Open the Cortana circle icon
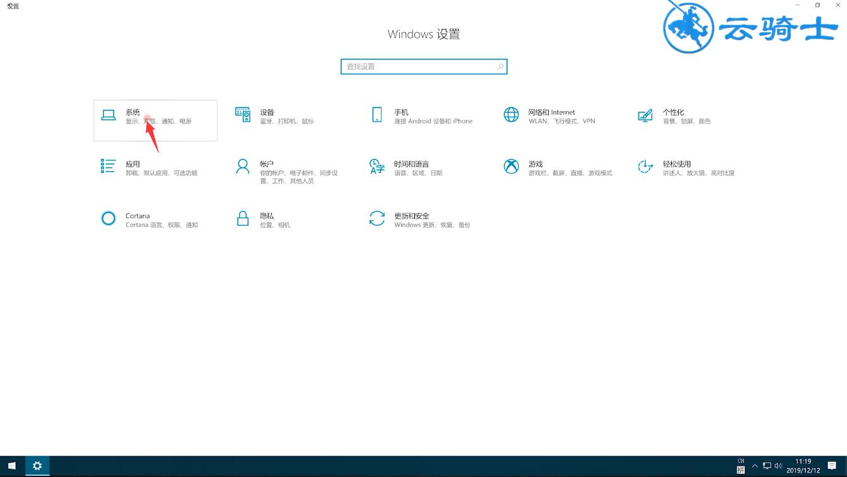The image size is (847, 477). [108, 218]
